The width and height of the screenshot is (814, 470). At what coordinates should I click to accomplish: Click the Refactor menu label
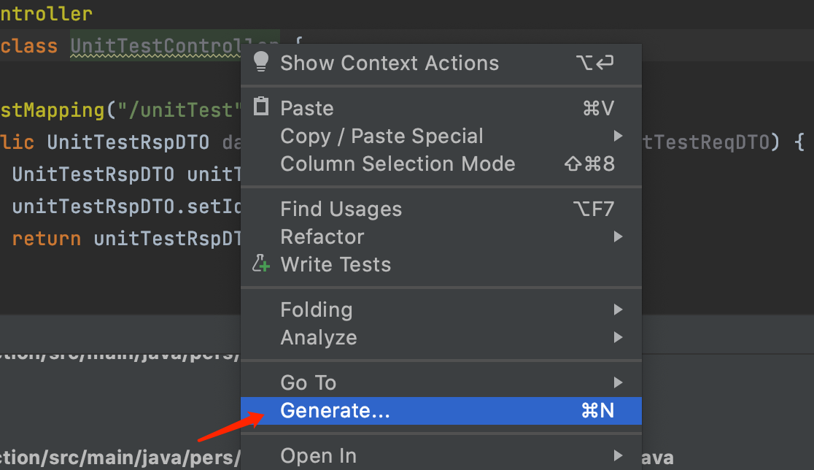click(x=322, y=236)
